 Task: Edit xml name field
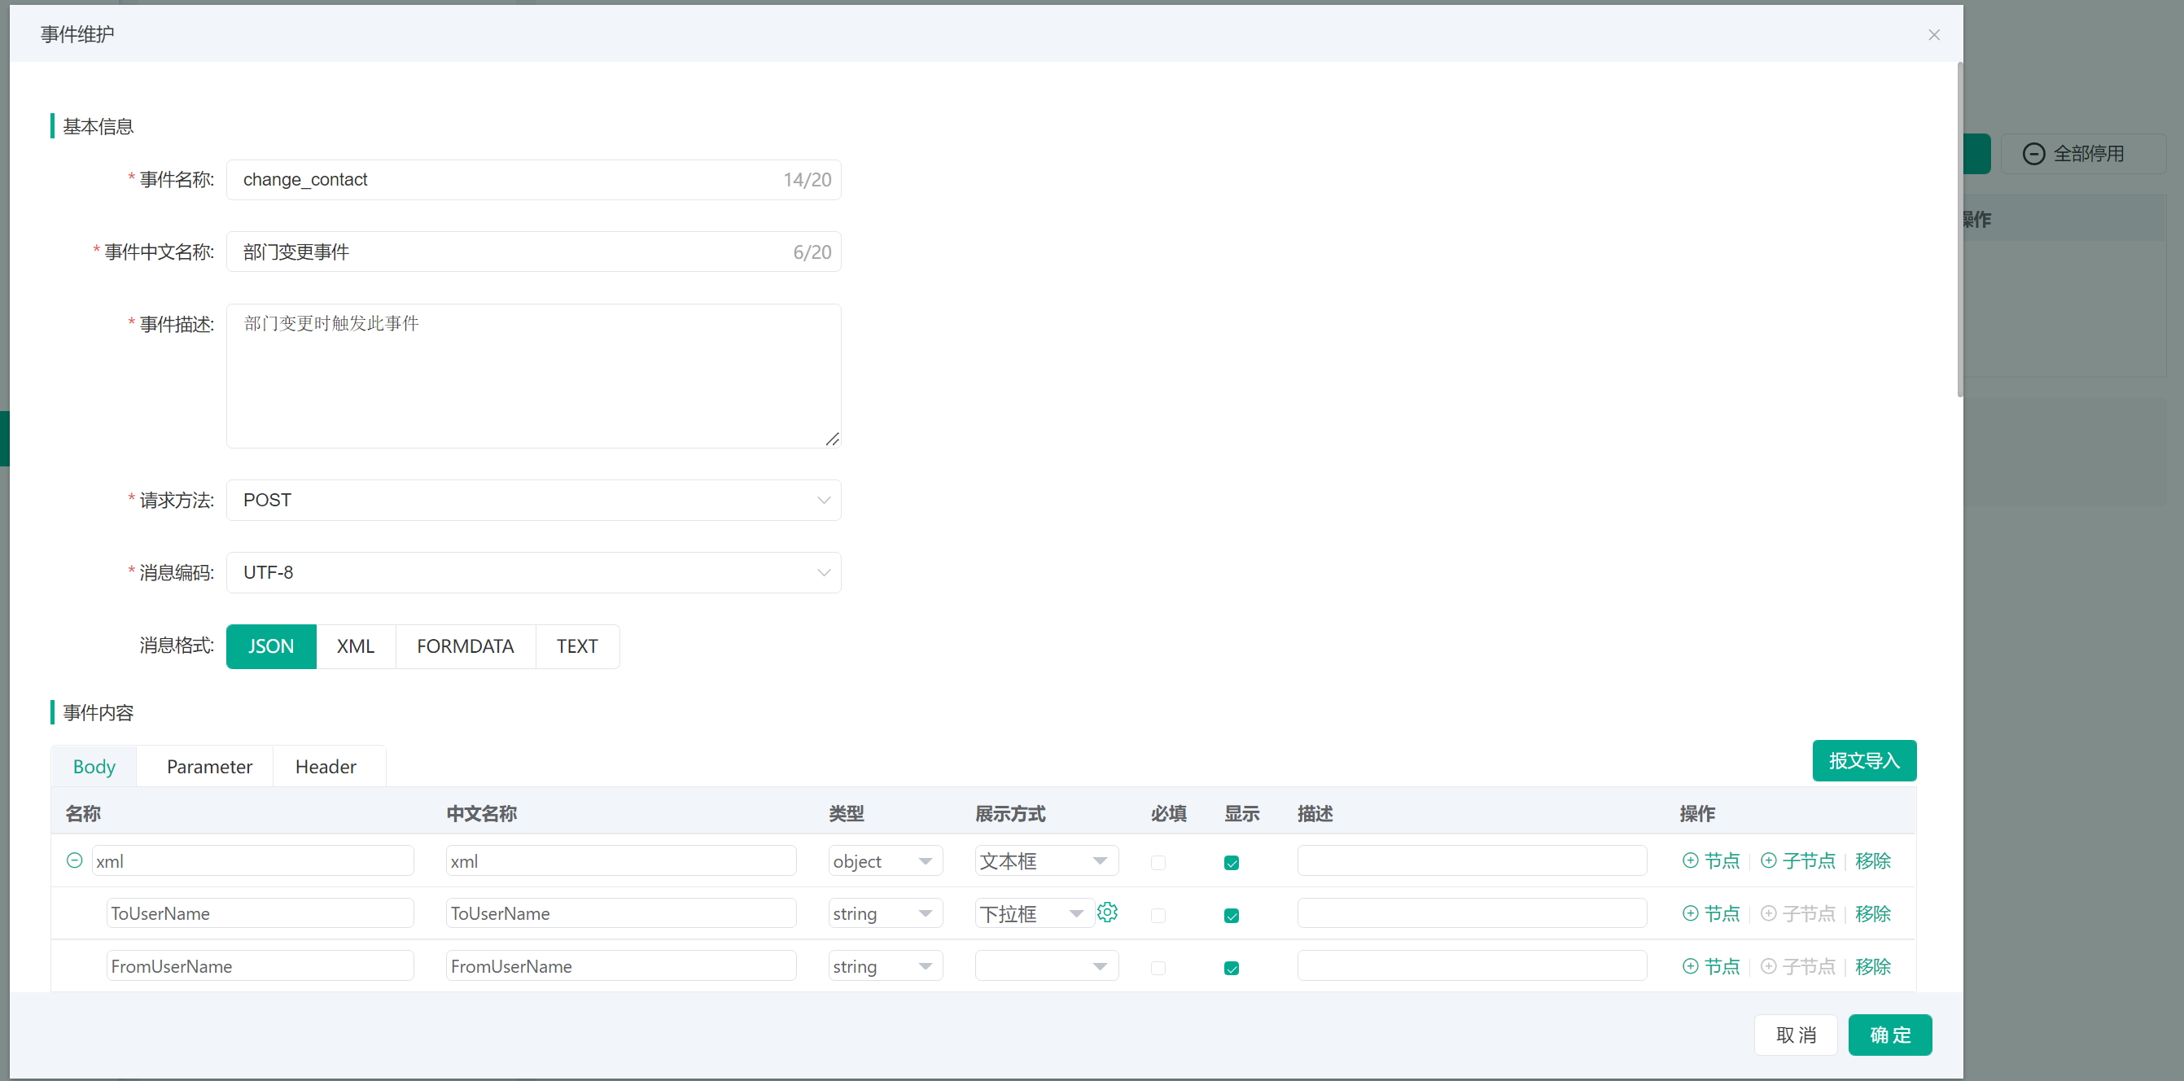(252, 860)
